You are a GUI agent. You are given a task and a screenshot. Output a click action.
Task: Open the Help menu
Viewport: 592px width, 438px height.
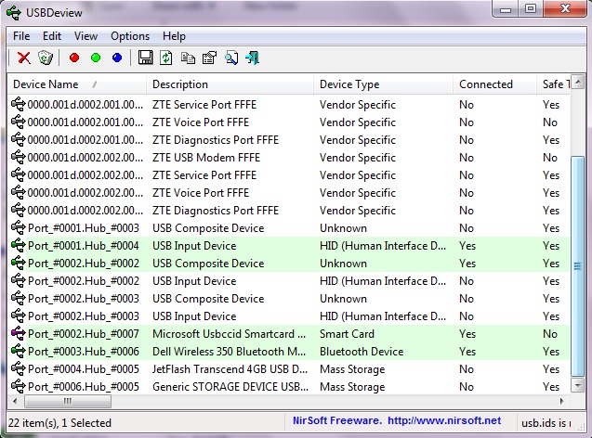click(x=174, y=36)
